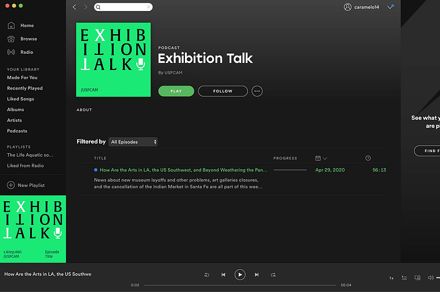Open Albums in library
The height and width of the screenshot is (292, 440).
pyautogui.click(x=16, y=109)
